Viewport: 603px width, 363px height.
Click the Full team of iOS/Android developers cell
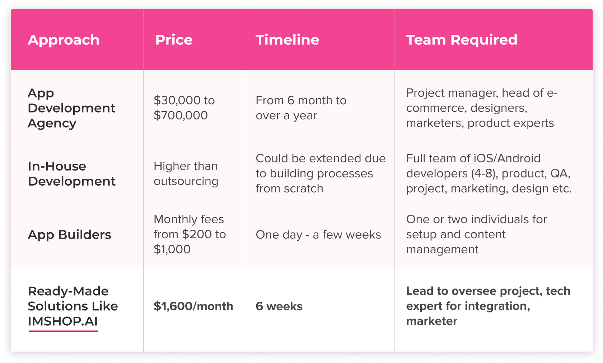point(489,173)
